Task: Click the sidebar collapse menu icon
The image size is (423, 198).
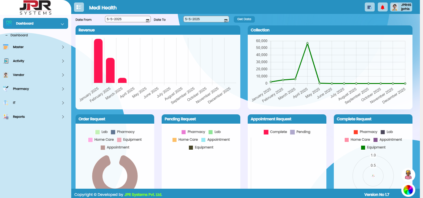Action: pyautogui.click(x=79, y=7)
